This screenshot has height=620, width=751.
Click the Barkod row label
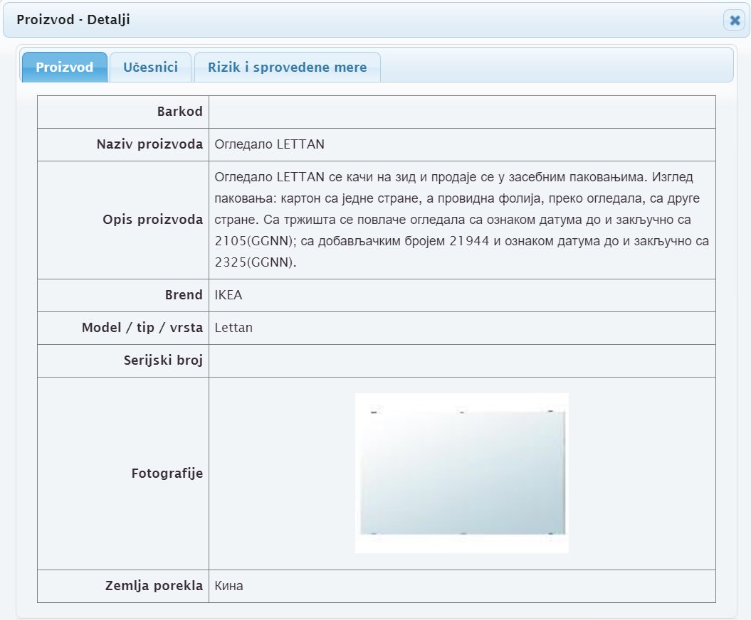[179, 112]
